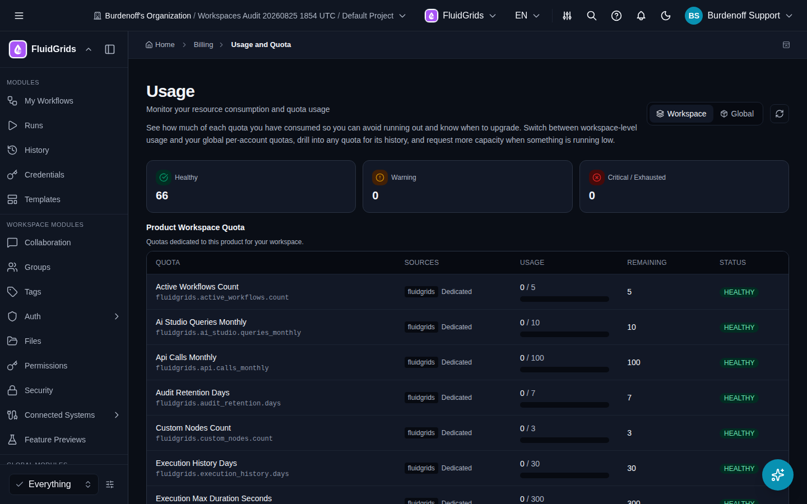Click the Critical red X icon

597,178
